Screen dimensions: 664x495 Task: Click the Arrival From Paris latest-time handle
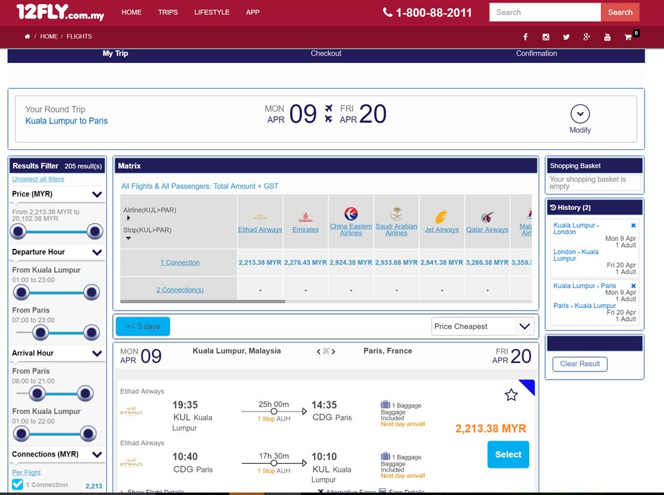point(85,393)
